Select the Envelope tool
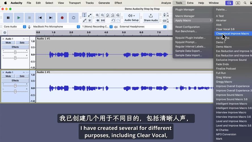Image resolution: width=252 pixels, height=142 pixels. (x=90, y=15)
